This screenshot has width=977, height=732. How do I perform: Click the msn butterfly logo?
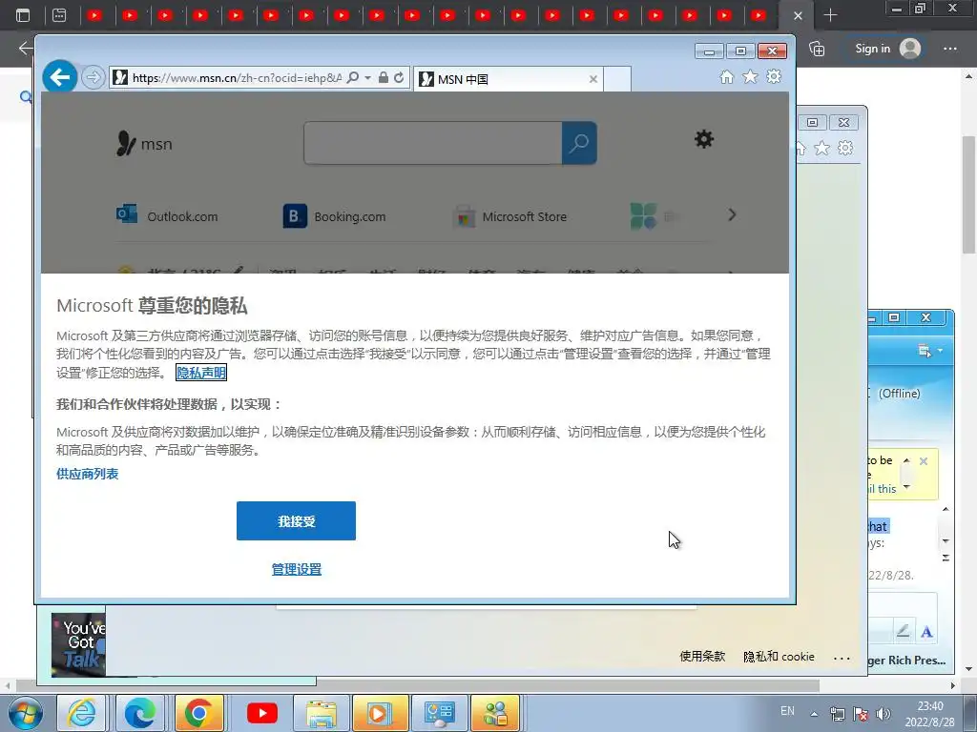145,144
